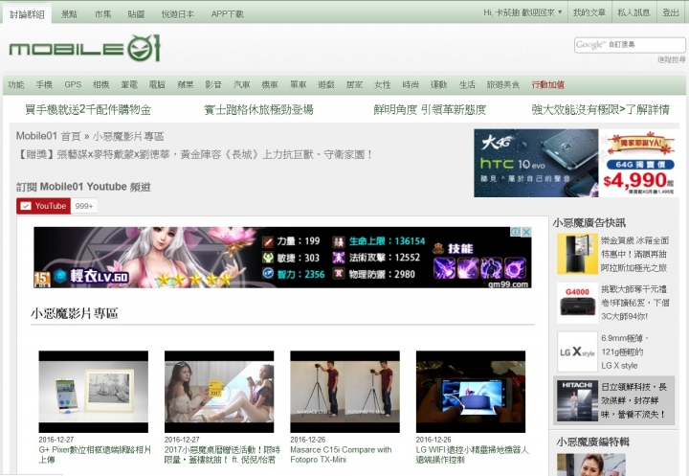Open 小惡魔影片專區 breadcrumb link
The width and height of the screenshot is (689, 476).
[128, 136]
